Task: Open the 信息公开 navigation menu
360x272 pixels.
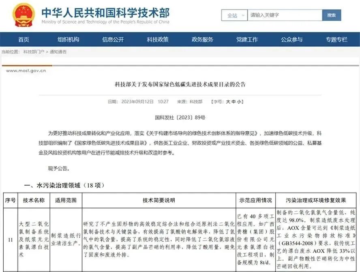Action: click(x=112, y=39)
